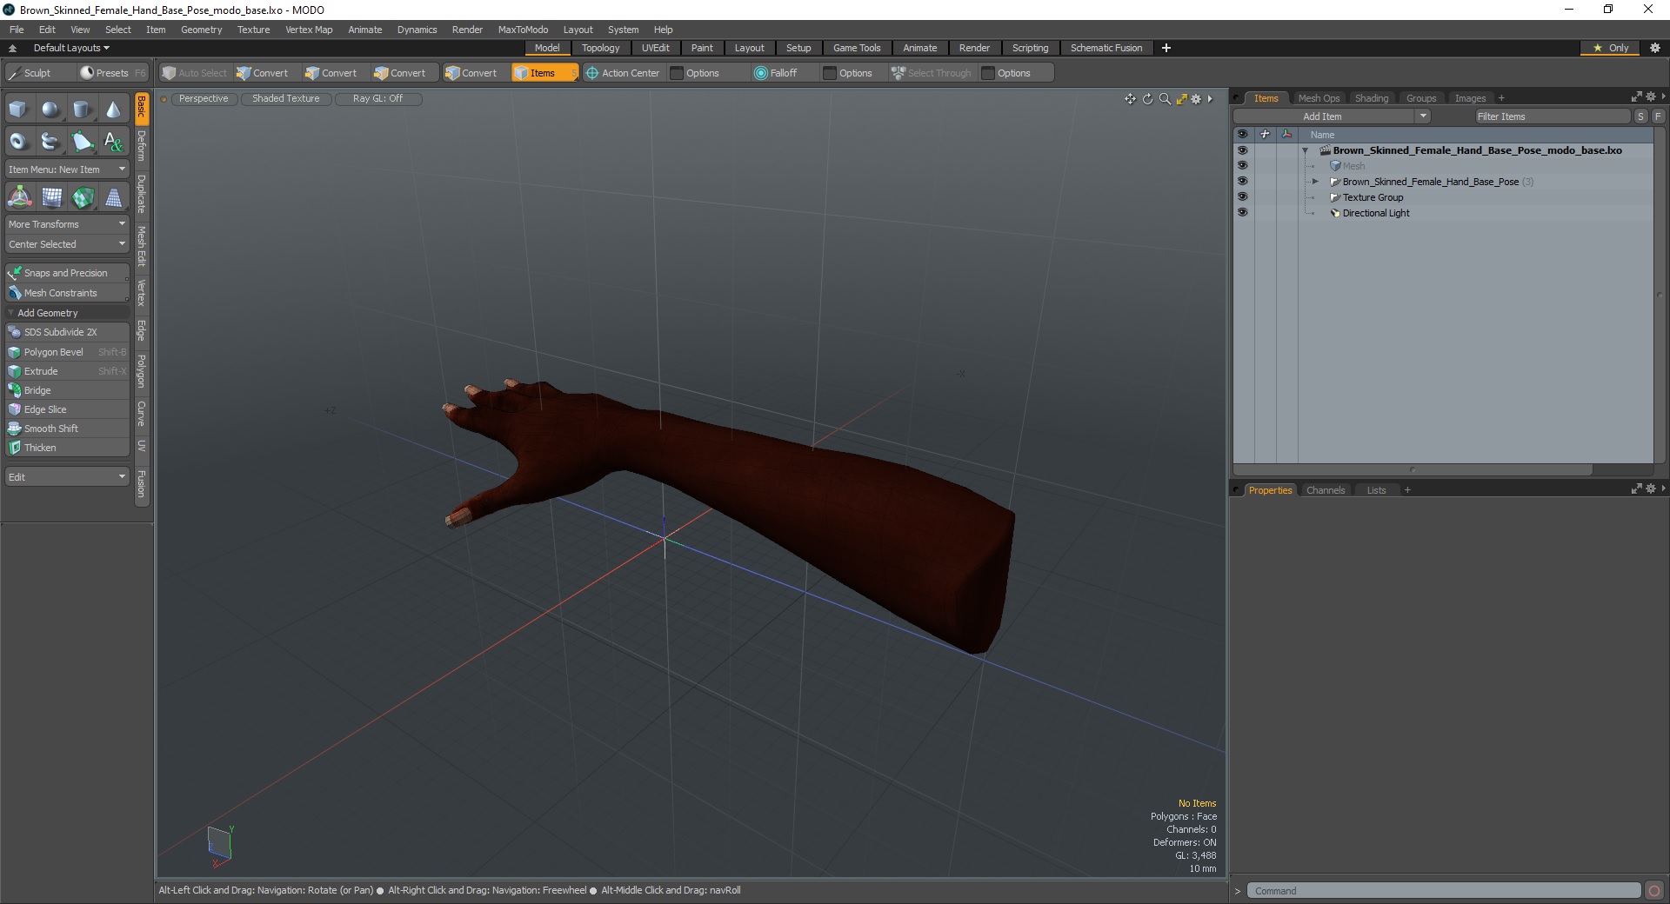Click Mesh Constraints button

(x=67, y=293)
